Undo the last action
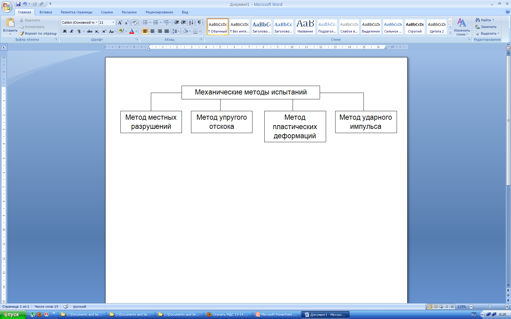This screenshot has width=511, height=319. point(25,4)
